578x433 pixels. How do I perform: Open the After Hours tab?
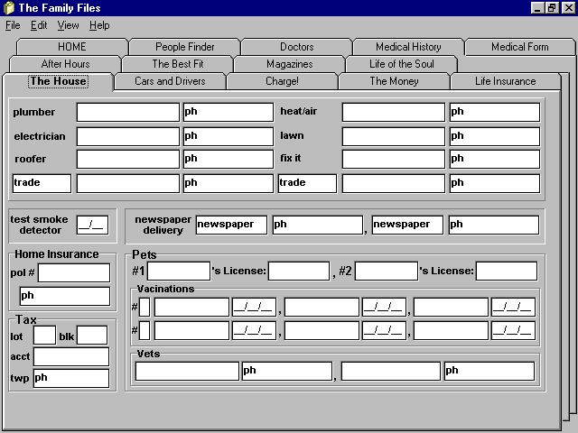[x=65, y=64]
